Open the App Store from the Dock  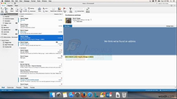pyautogui.click(x=71, y=95)
